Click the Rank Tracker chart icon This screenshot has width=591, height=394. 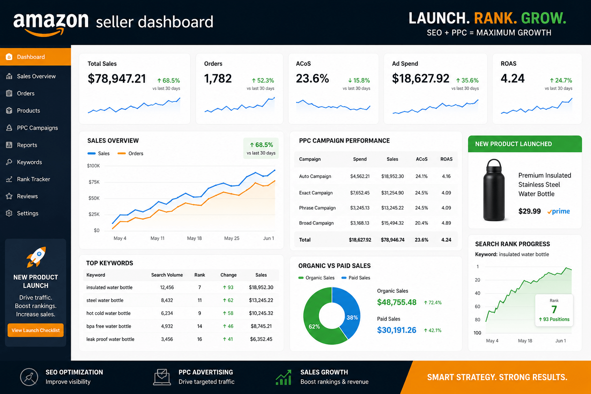tap(9, 179)
